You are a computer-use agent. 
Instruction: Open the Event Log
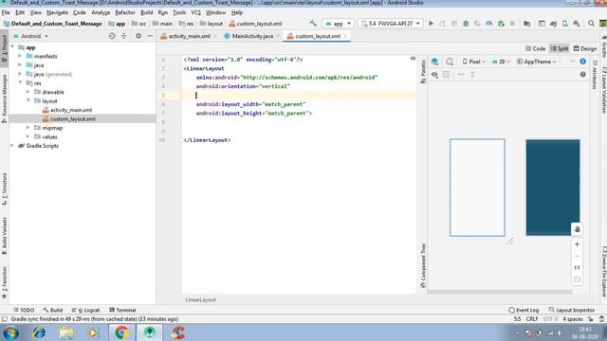[x=524, y=310]
